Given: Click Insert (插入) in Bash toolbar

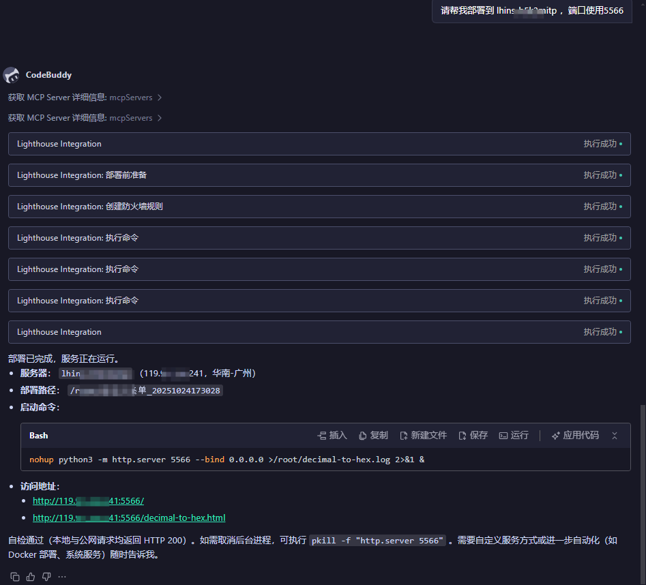Looking at the screenshot, I should coord(332,436).
